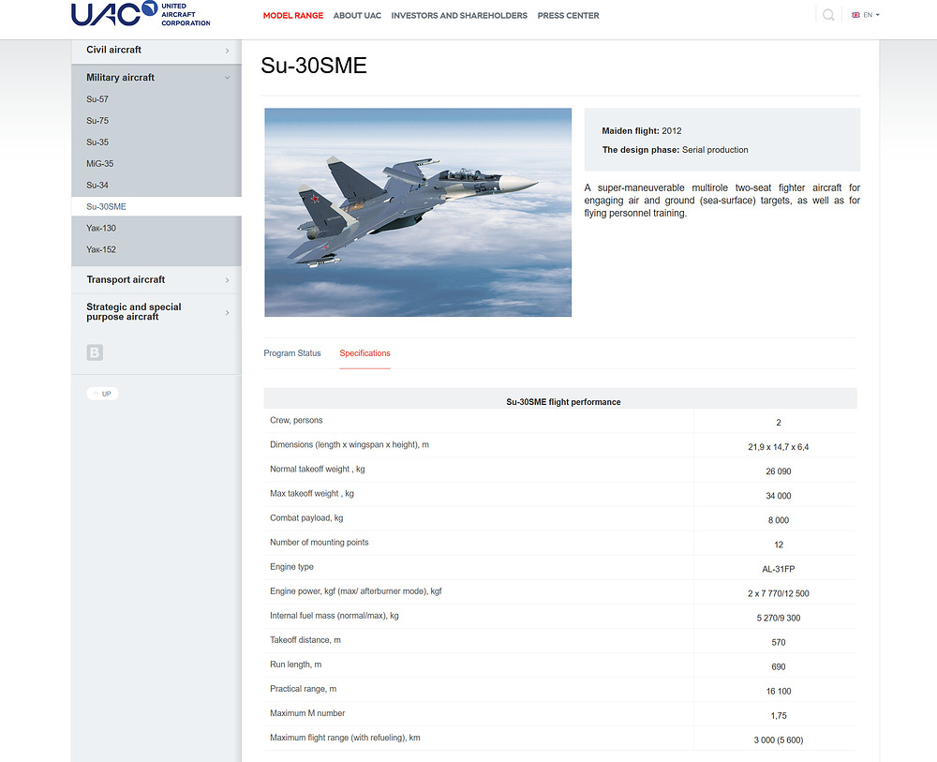
Task: Click the Su-30SME page heading
Action: (314, 66)
